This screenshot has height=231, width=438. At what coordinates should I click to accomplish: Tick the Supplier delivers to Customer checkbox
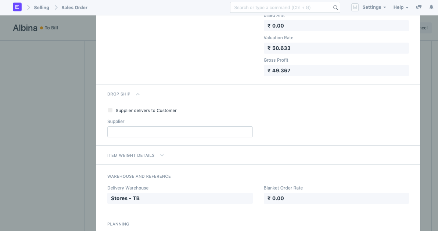click(110, 110)
